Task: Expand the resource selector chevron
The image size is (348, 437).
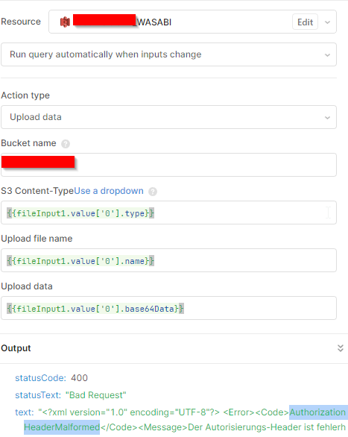Action: click(327, 22)
